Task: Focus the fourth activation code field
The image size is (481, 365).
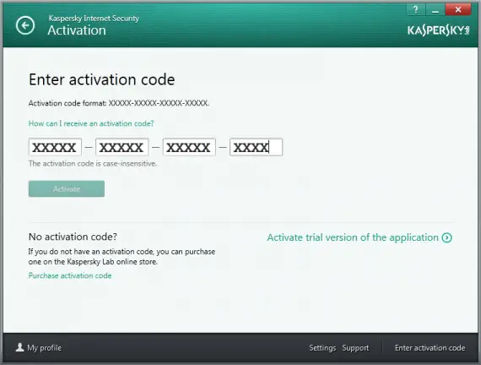Action: (x=257, y=147)
